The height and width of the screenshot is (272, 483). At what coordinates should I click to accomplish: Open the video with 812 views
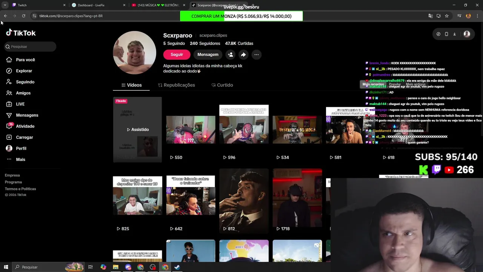coord(244,201)
